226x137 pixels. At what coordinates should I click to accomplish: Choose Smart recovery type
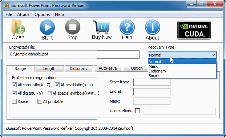(182, 76)
